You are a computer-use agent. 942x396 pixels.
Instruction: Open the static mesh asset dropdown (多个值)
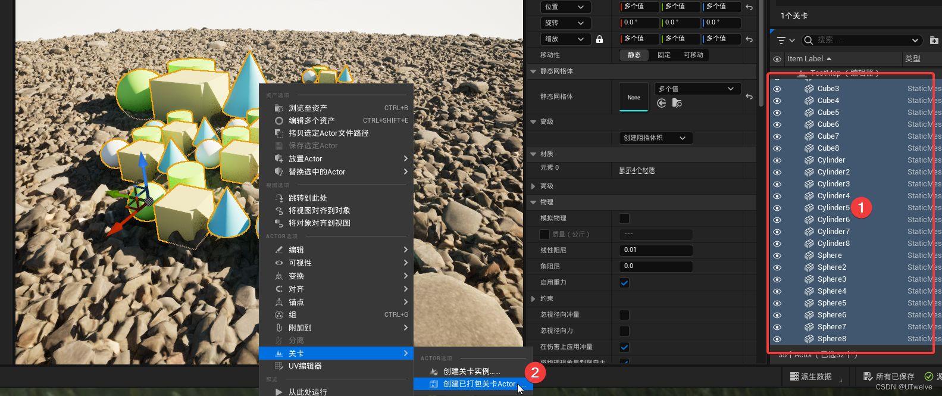697,89
